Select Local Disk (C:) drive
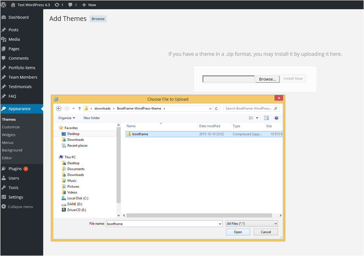364x256 pixels. pos(78,198)
